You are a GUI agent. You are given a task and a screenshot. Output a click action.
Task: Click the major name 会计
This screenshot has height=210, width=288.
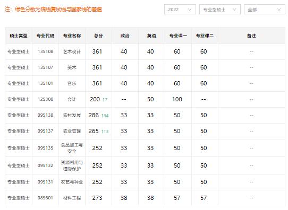(x=72, y=99)
